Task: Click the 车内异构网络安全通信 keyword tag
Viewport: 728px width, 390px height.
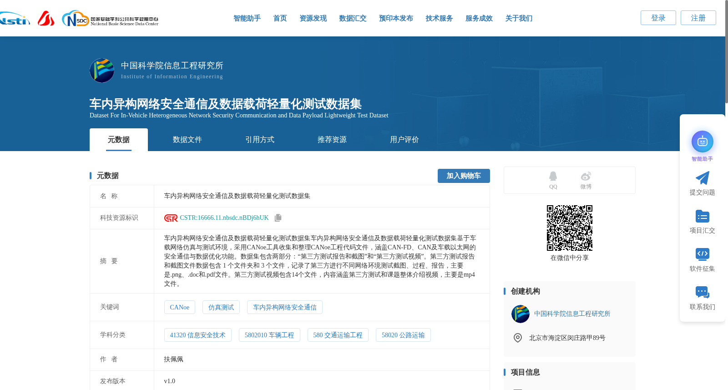Action: (285, 307)
